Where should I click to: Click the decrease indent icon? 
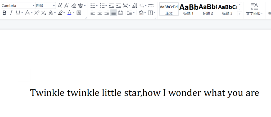pos(111,6)
